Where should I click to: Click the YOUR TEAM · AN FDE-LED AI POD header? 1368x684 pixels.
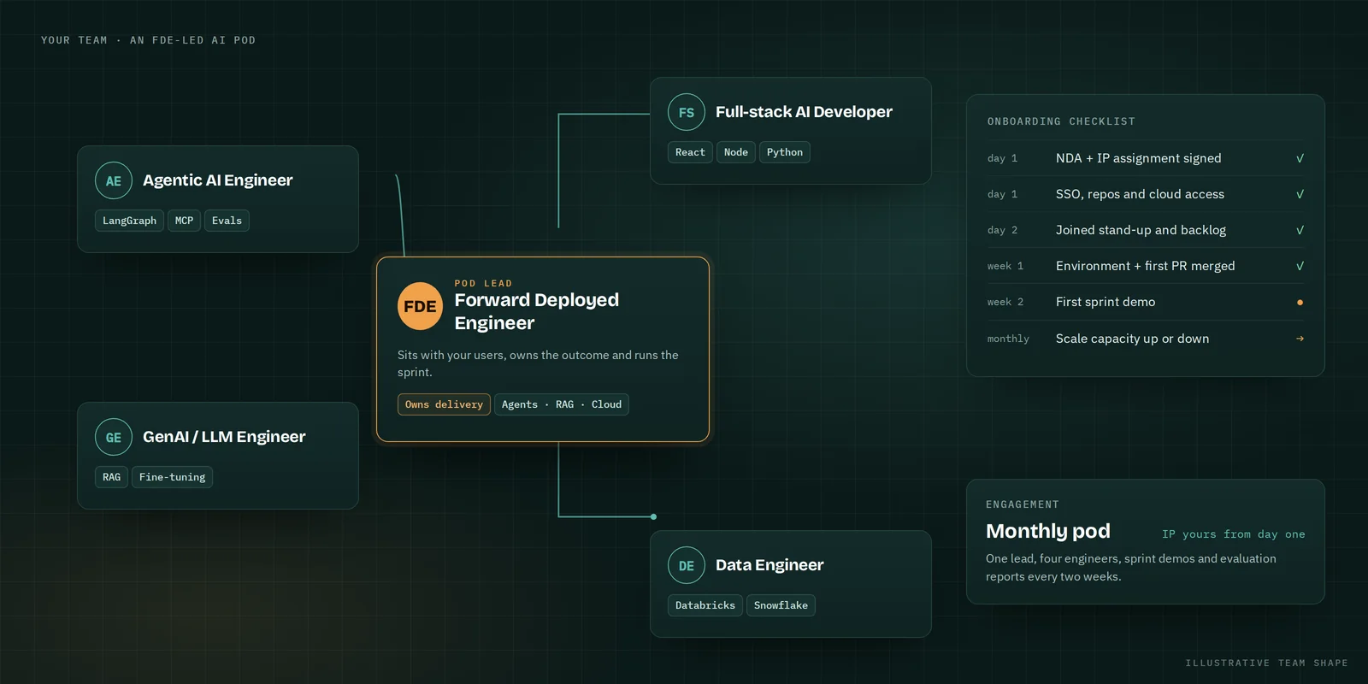148,40
